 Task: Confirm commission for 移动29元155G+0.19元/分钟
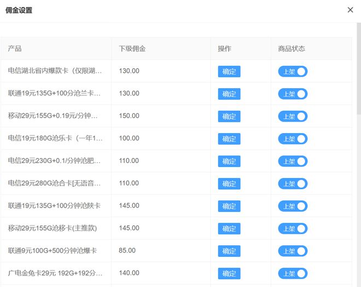pos(229,117)
